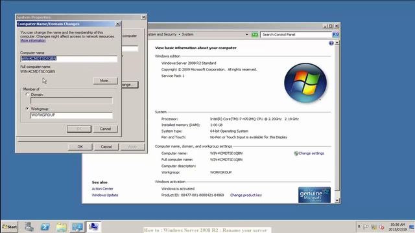The width and height of the screenshot is (415, 233).
Task: Click the Computer name text field
Action: tap(69, 59)
